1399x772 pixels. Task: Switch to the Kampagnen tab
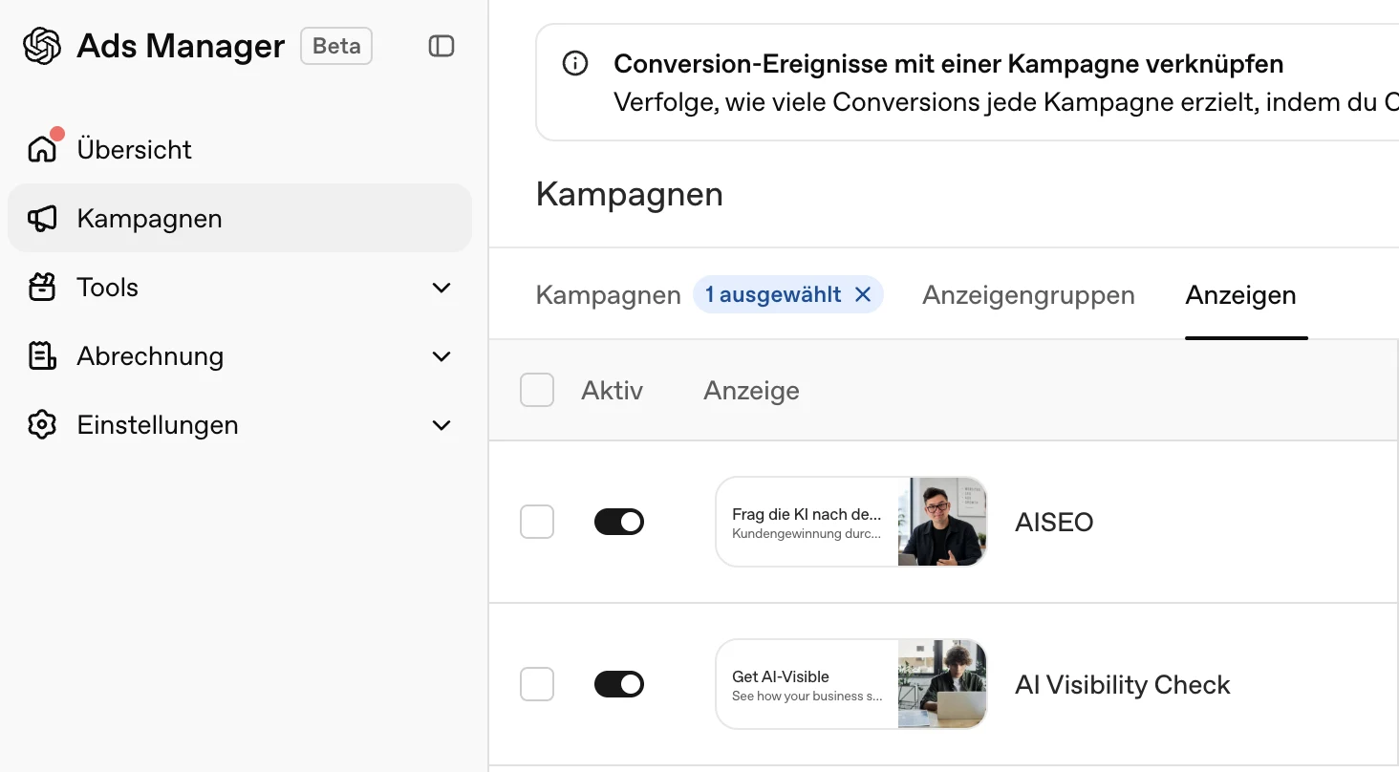(x=608, y=295)
